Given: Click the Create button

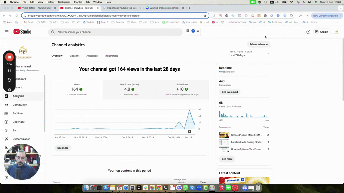Looking at the screenshot, I should click(x=321, y=32).
